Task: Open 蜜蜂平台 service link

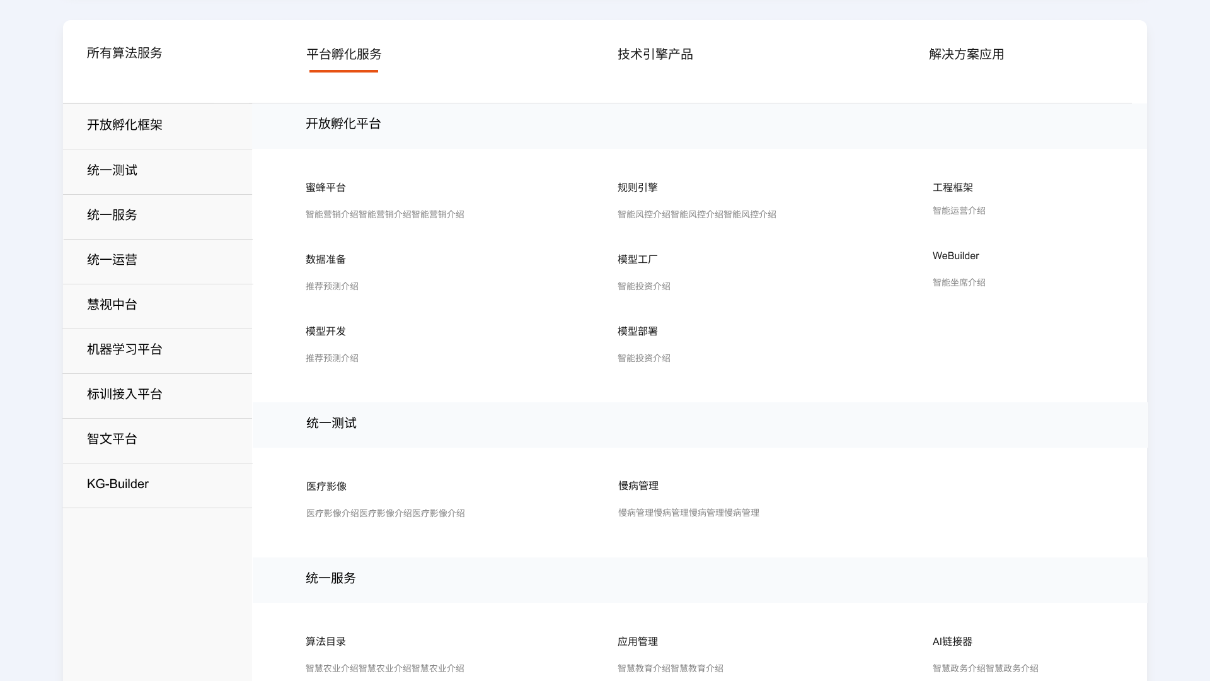Action: [325, 187]
